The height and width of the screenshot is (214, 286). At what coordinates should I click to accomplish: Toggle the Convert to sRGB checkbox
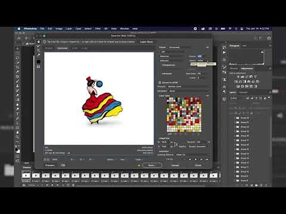pyautogui.click(x=160, y=83)
